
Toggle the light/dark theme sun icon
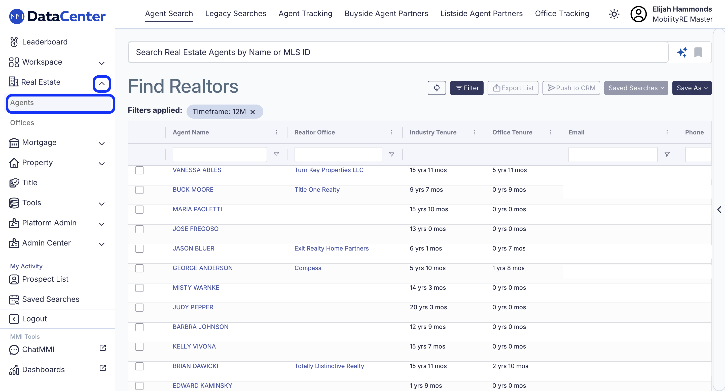coord(614,14)
